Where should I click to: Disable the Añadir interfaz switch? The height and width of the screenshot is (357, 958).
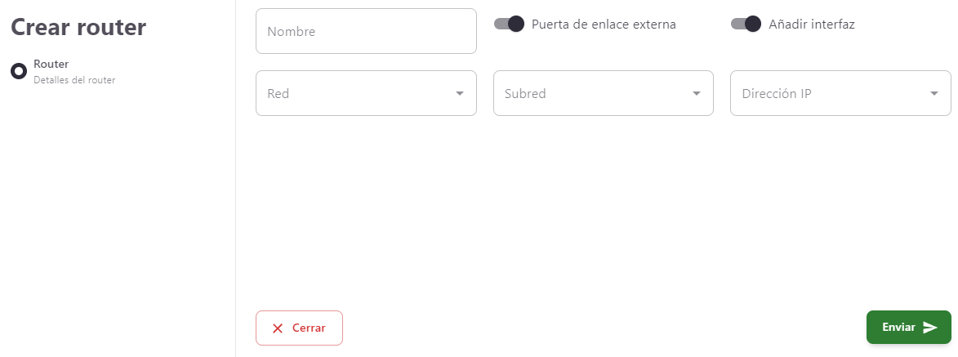[746, 24]
